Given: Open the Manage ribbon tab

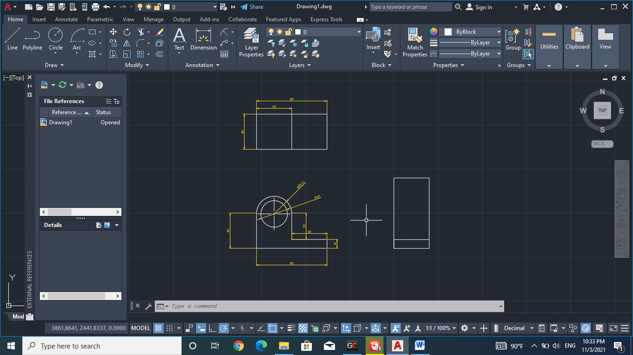Looking at the screenshot, I should (153, 19).
